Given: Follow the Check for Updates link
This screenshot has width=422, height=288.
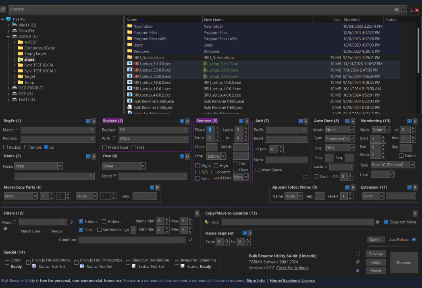Looking at the screenshot, I should pos(292,268).
